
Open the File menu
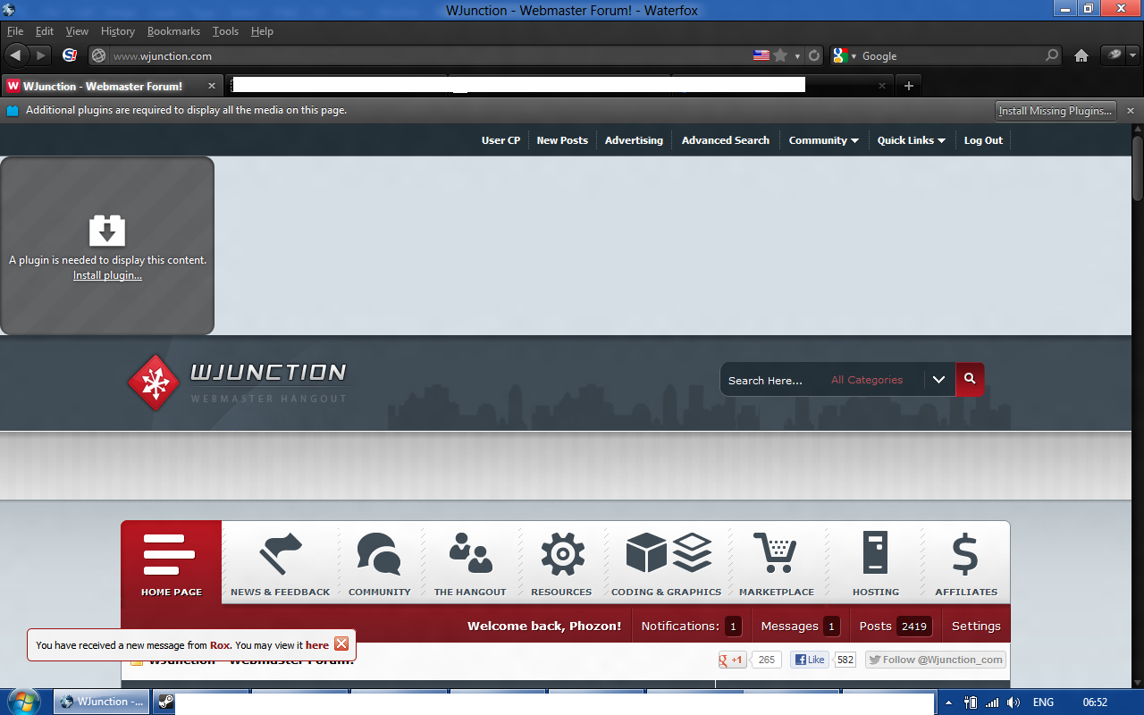15,31
